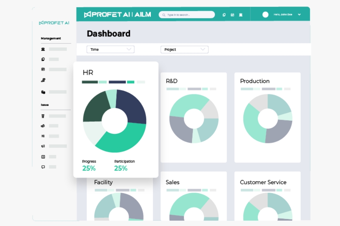
Task: Click the user avatar circle in header
Action: [265, 14]
